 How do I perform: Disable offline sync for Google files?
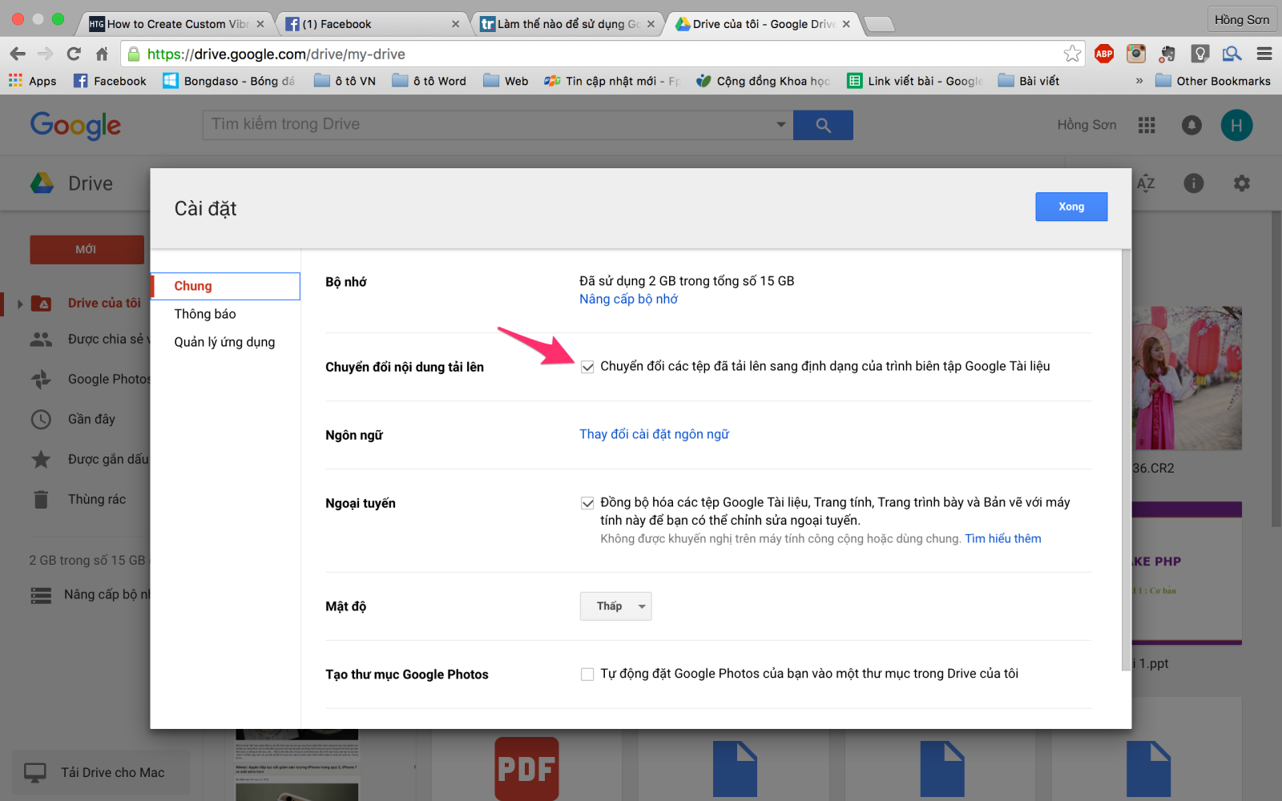click(x=587, y=502)
